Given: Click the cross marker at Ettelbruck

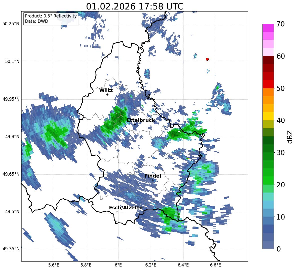Looking at the screenshot, I should 135,124.
